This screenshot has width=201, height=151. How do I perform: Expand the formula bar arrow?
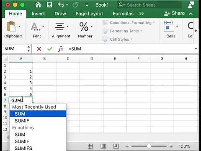pos(196,49)
